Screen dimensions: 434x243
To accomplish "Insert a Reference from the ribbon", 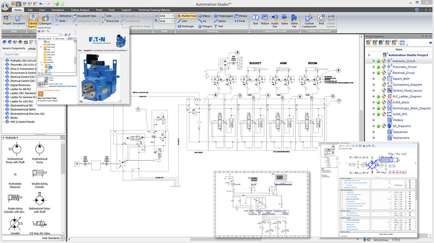I will pos(63,16).
